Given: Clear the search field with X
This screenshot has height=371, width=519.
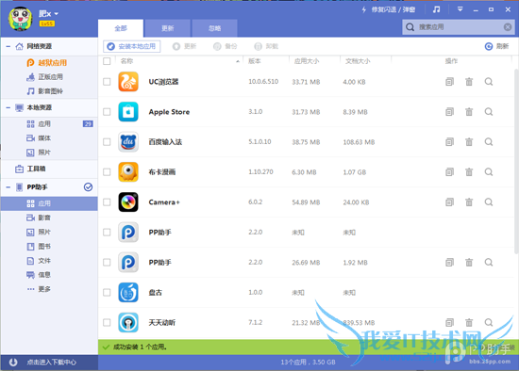Looking at the screenshot, I should point(508,27).
